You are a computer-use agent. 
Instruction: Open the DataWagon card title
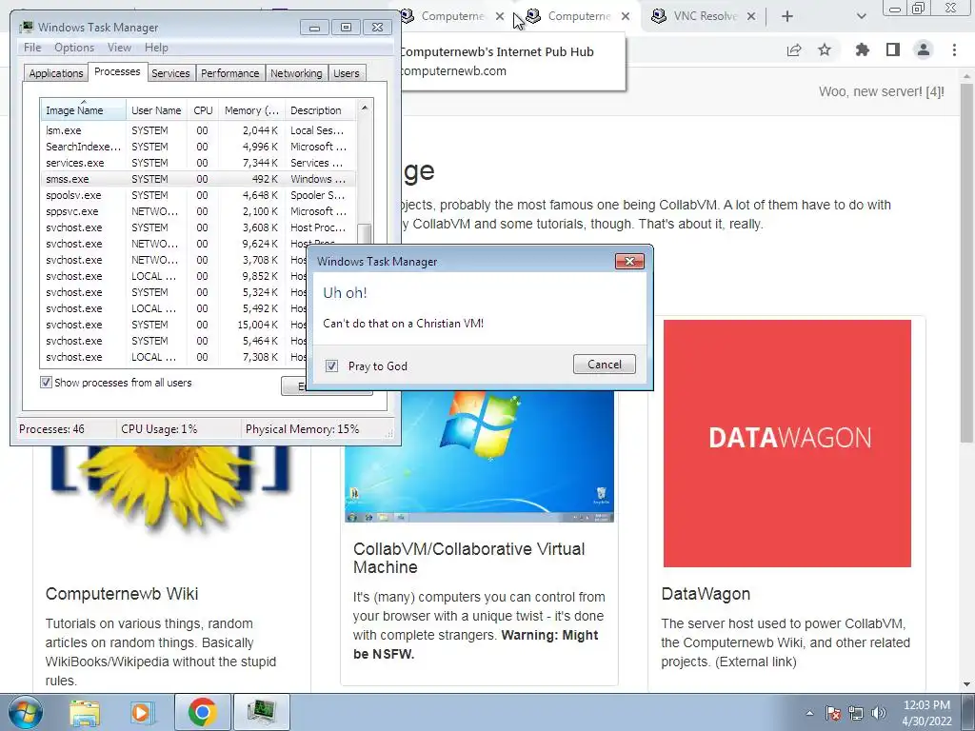pos(706,594)
